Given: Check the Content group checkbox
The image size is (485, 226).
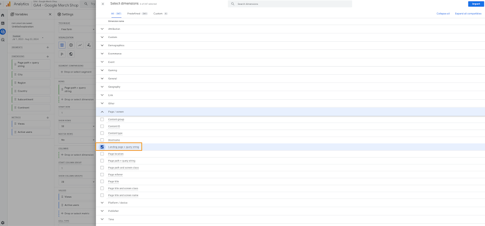Looking at the screenshot, I should point(102,119).
